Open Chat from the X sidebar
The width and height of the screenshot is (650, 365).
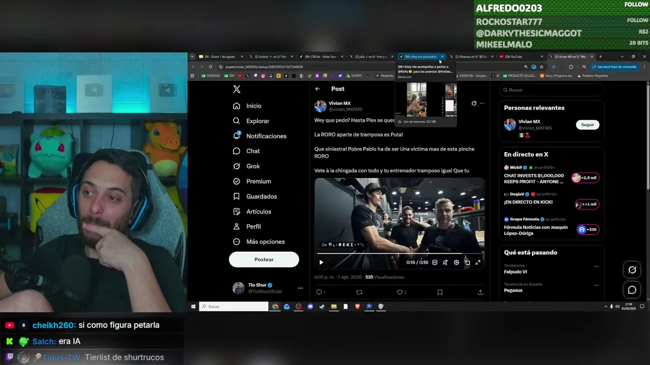pos(246,151)
